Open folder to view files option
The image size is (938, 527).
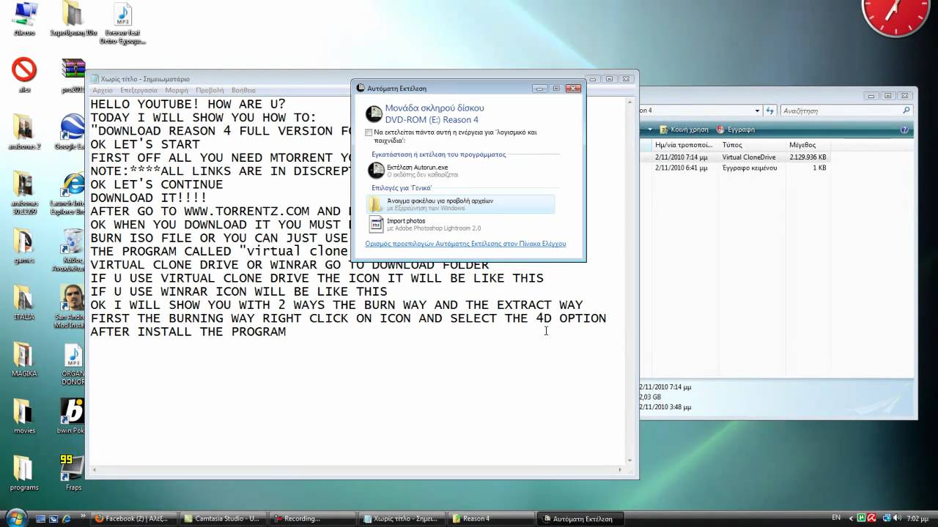[460, 204]
